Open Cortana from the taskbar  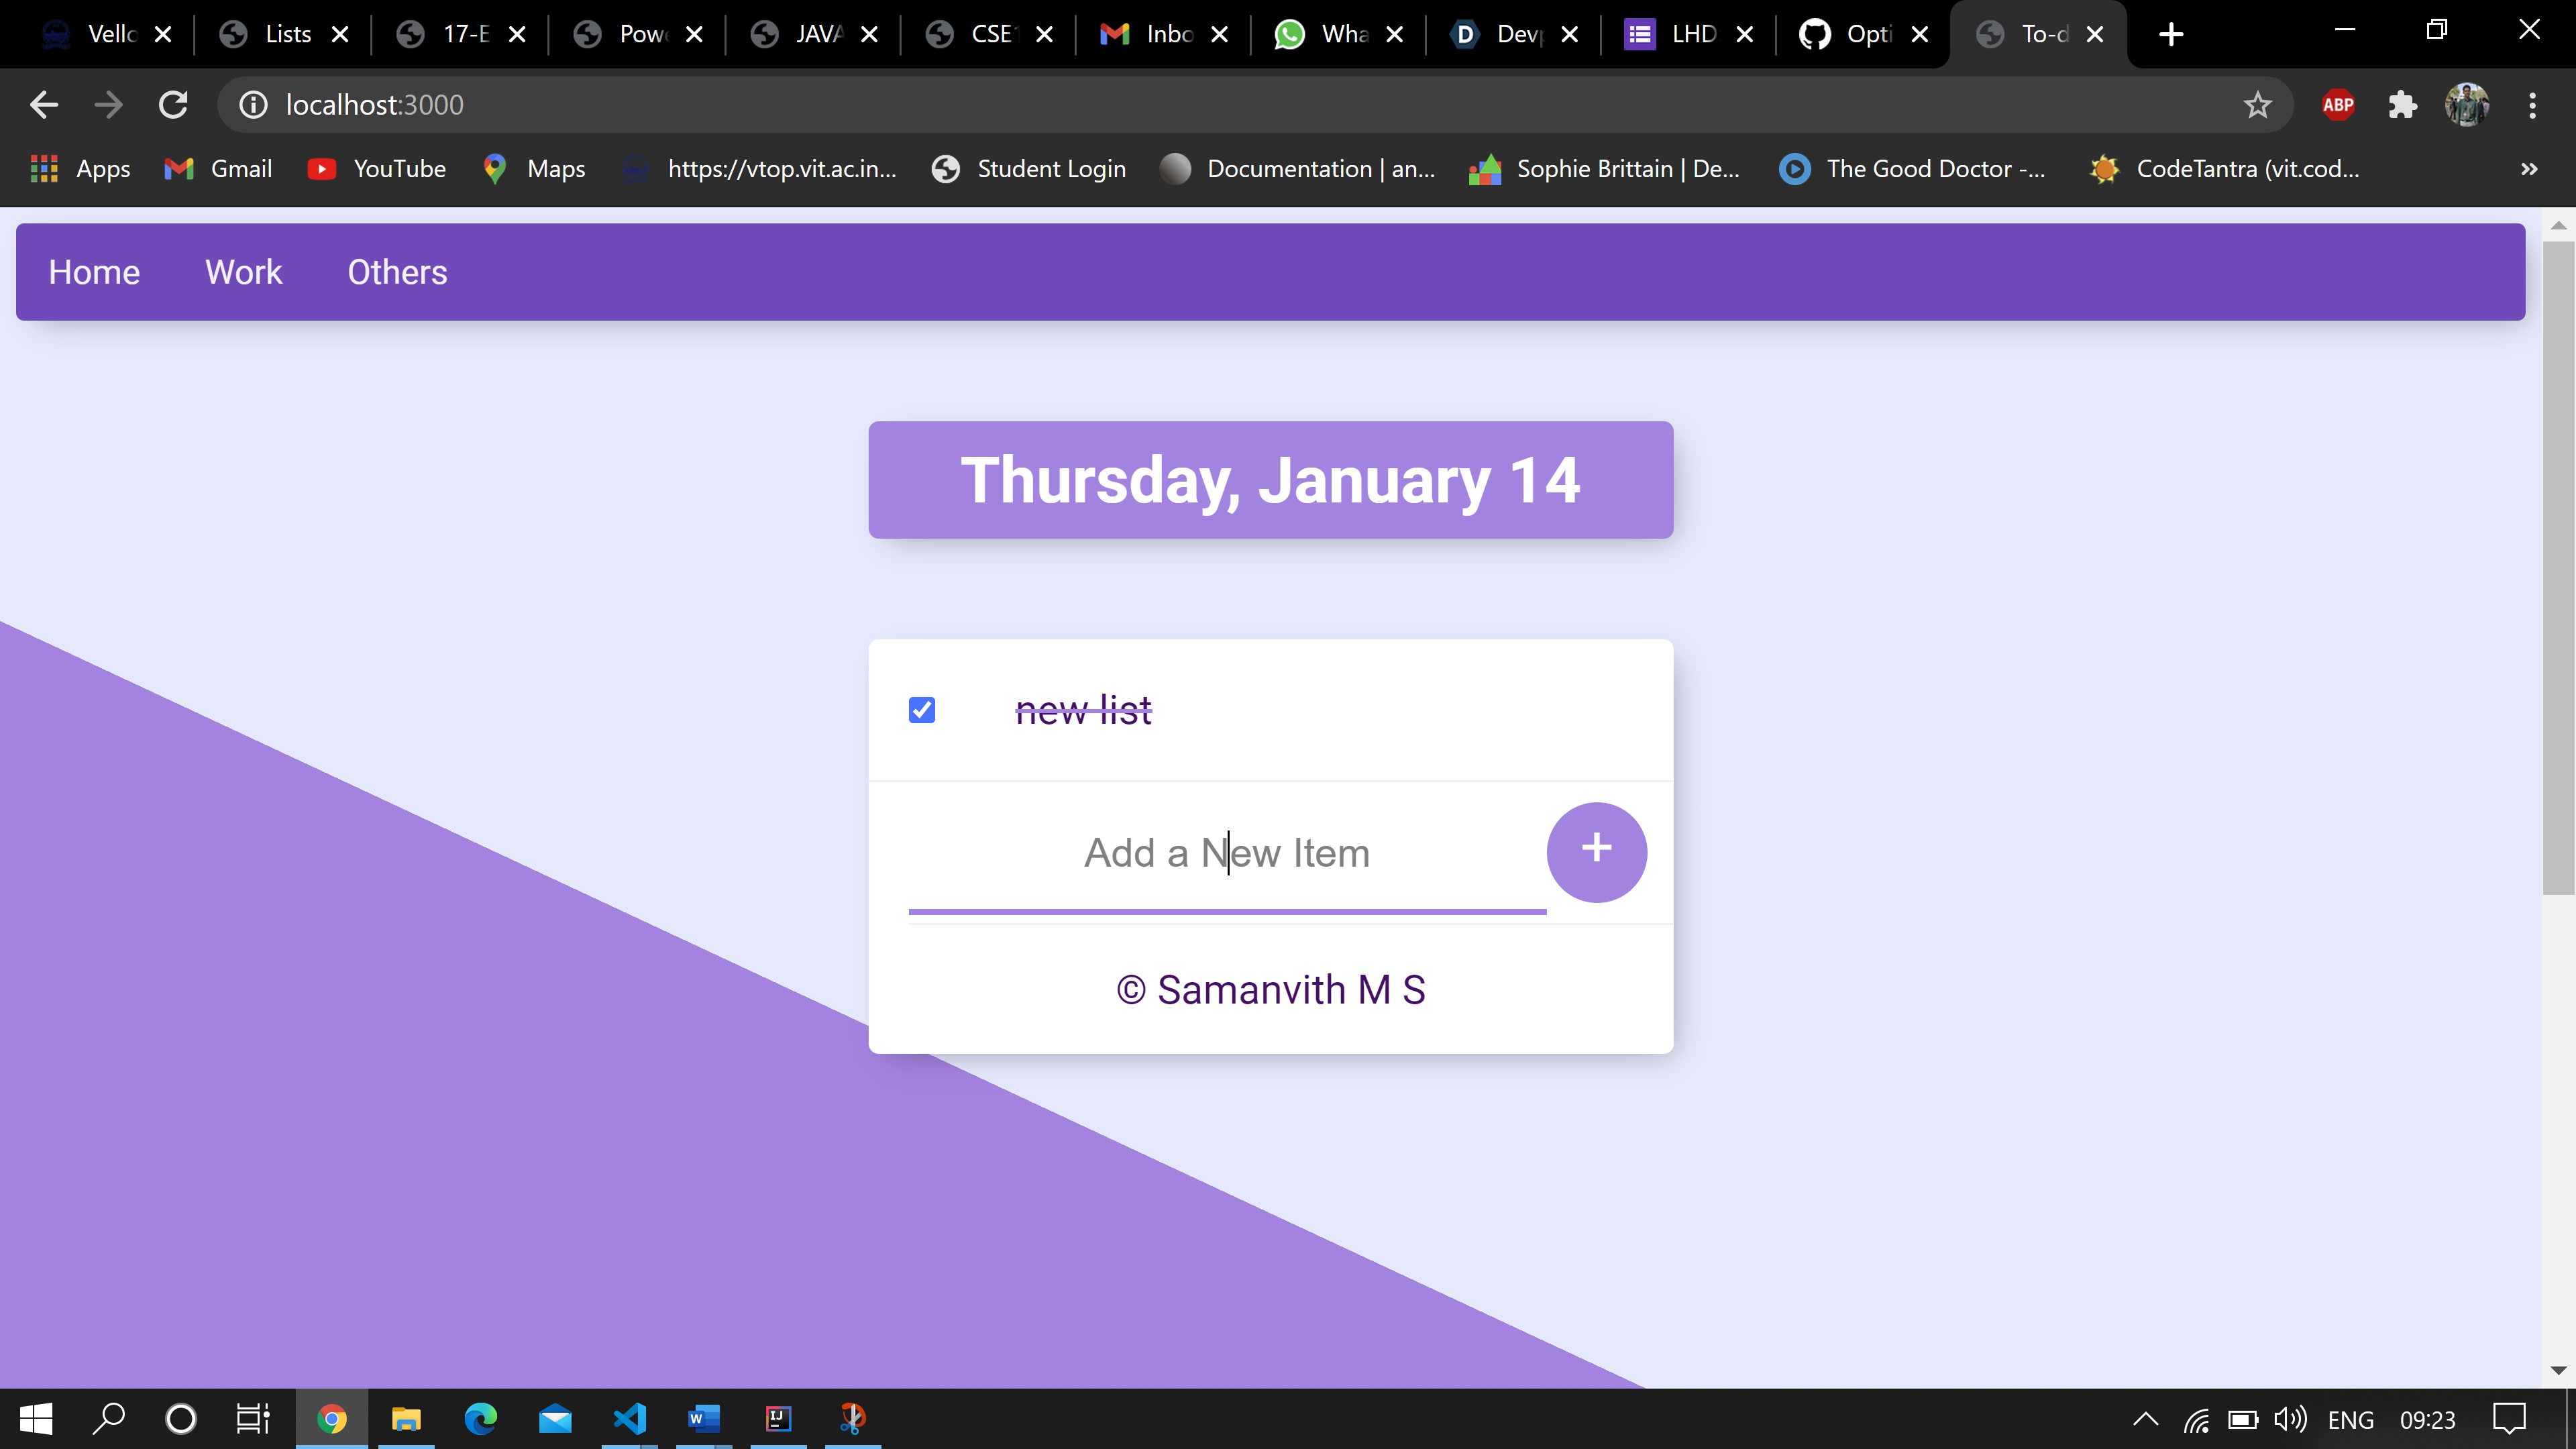181,1418
